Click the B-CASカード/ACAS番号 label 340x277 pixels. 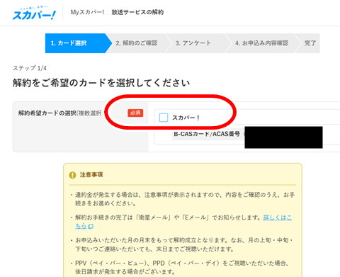click(x=207, y=134)
